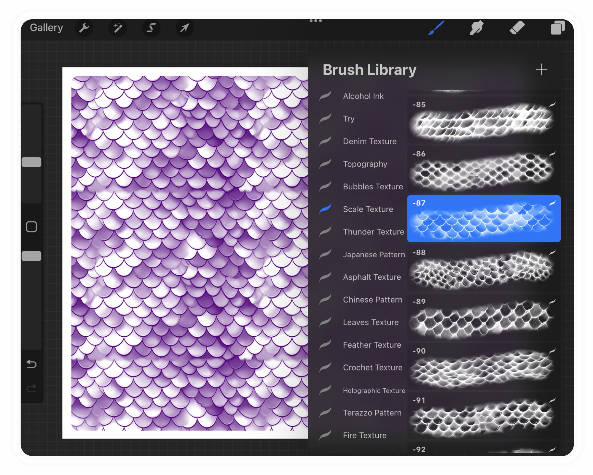593x475 pixels.
Task: Select the Paint brush tool
Action: click(x=436, y=28)
